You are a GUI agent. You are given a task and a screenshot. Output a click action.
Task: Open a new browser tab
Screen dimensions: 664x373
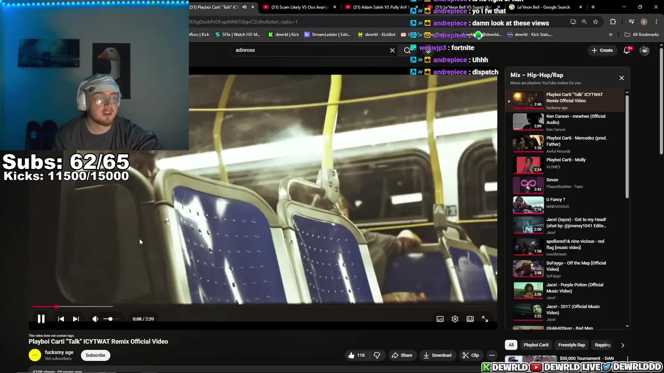click(x=593, y=7)
